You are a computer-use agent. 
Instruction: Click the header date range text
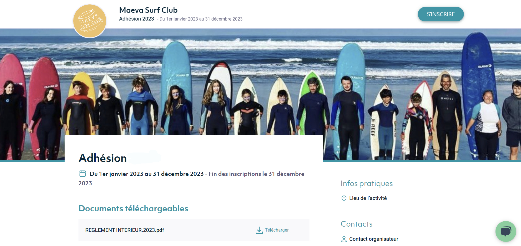(201, 19)
